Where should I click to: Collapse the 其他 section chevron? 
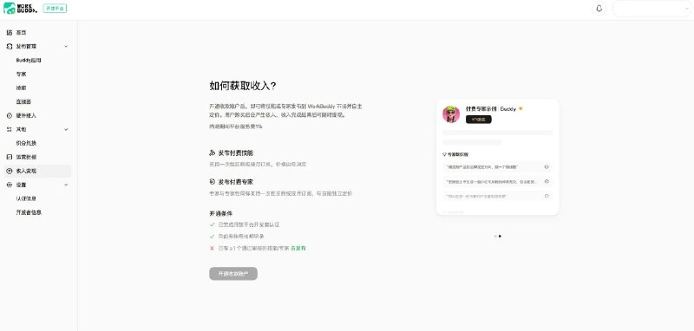coord(66,129)
